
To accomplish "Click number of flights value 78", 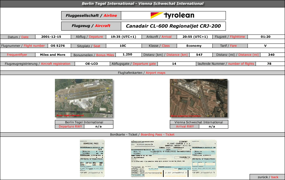I will coord(269,64).
